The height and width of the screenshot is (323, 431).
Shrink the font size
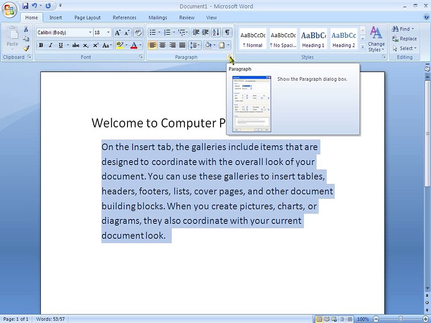pos(127,33)
